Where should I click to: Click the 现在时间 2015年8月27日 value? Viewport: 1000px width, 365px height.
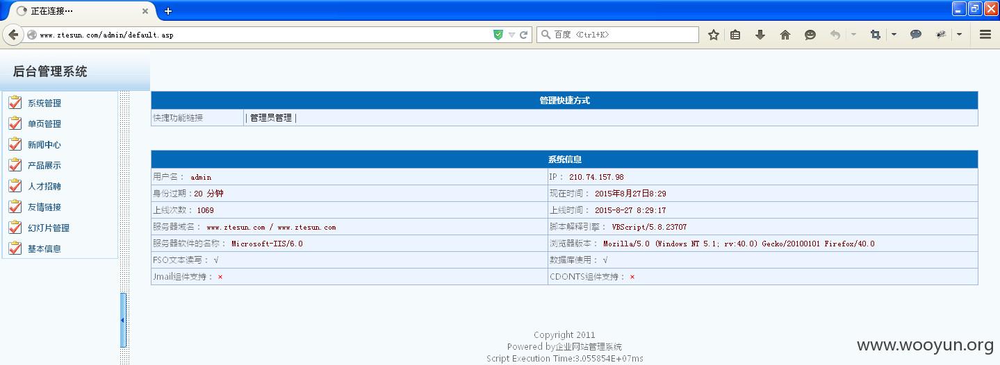(630, 194)
